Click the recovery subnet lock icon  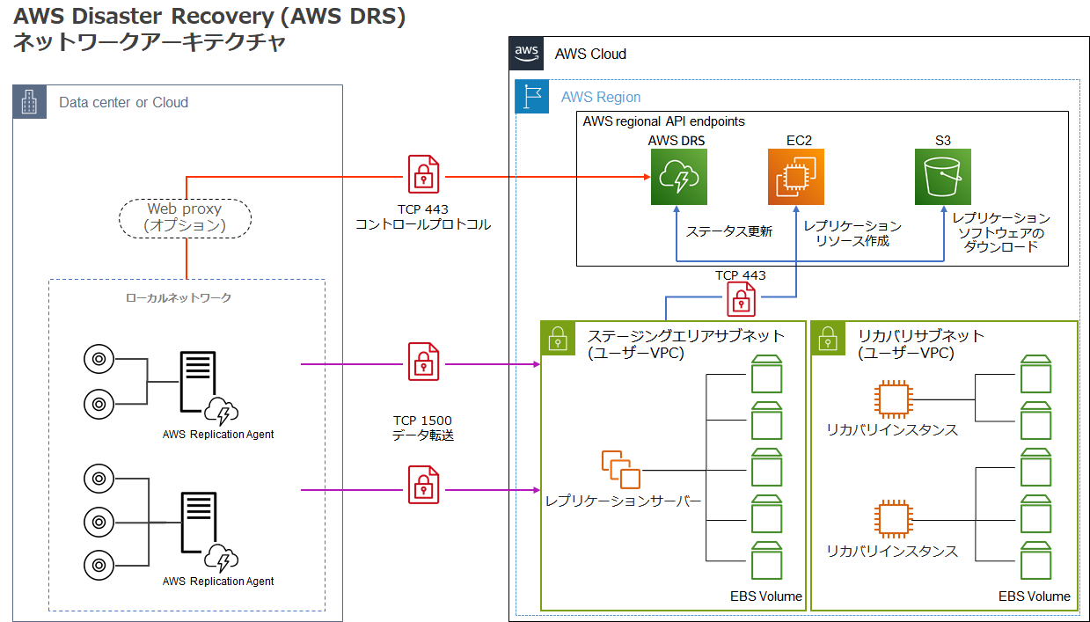827,337
